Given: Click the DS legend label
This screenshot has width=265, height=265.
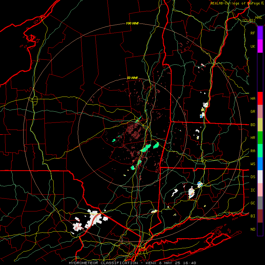Looking at the screenshot, I should pyautogui.click(x=253, y=177).
